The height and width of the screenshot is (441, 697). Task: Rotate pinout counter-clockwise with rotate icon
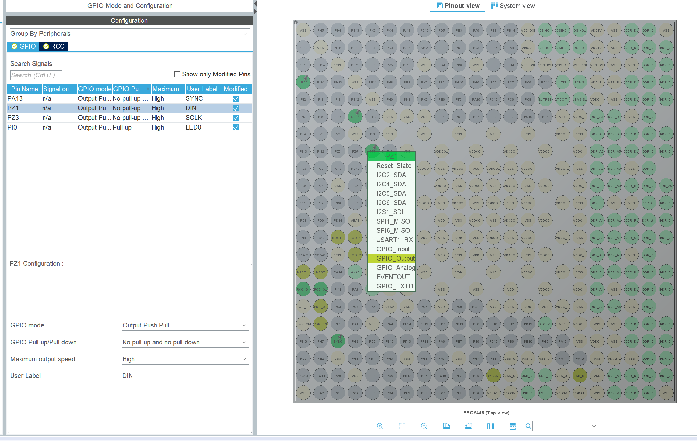[x=469, y=426]
